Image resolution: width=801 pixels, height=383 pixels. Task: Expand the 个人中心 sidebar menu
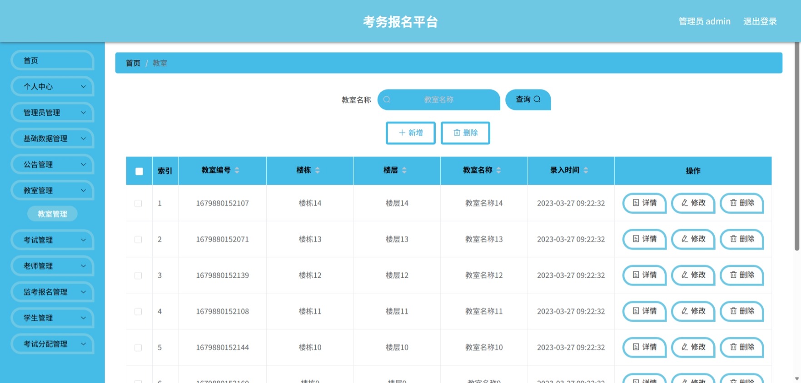pos(52,86)
